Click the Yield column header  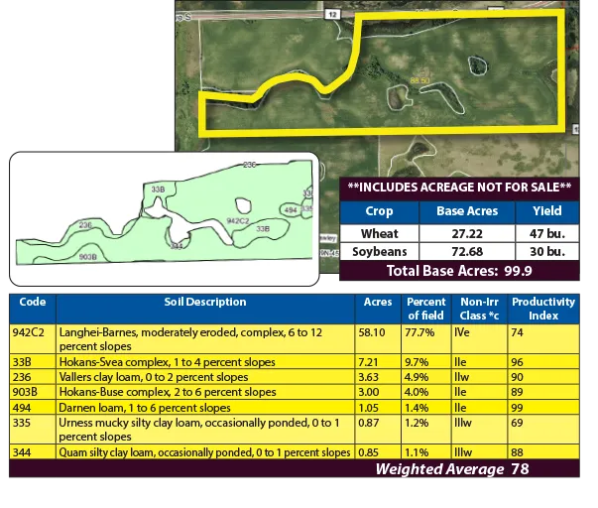pos(546,211)
